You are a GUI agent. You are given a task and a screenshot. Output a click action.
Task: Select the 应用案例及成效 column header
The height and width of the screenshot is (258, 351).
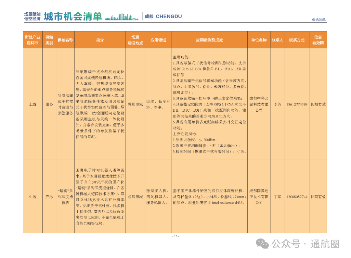coord(209,40)
